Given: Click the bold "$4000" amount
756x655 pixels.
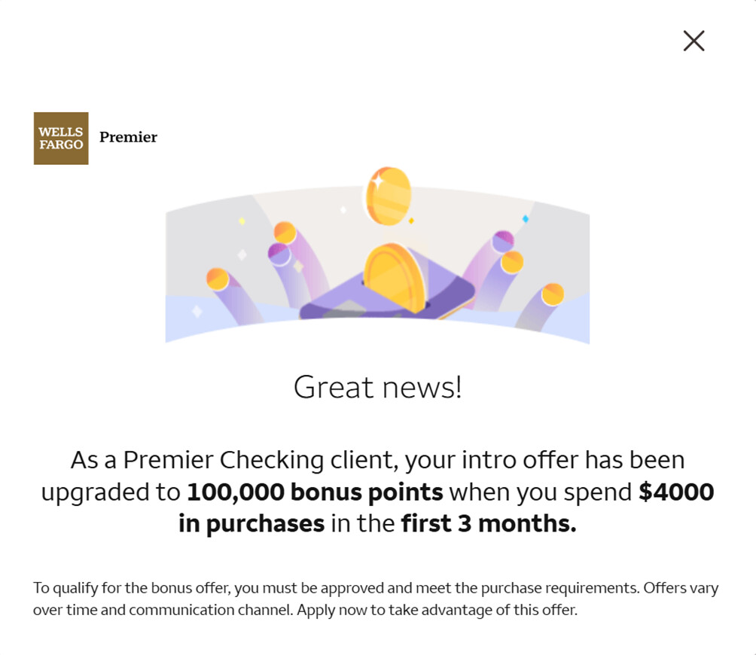Looking at the screenshot, I should coord(676,492).
